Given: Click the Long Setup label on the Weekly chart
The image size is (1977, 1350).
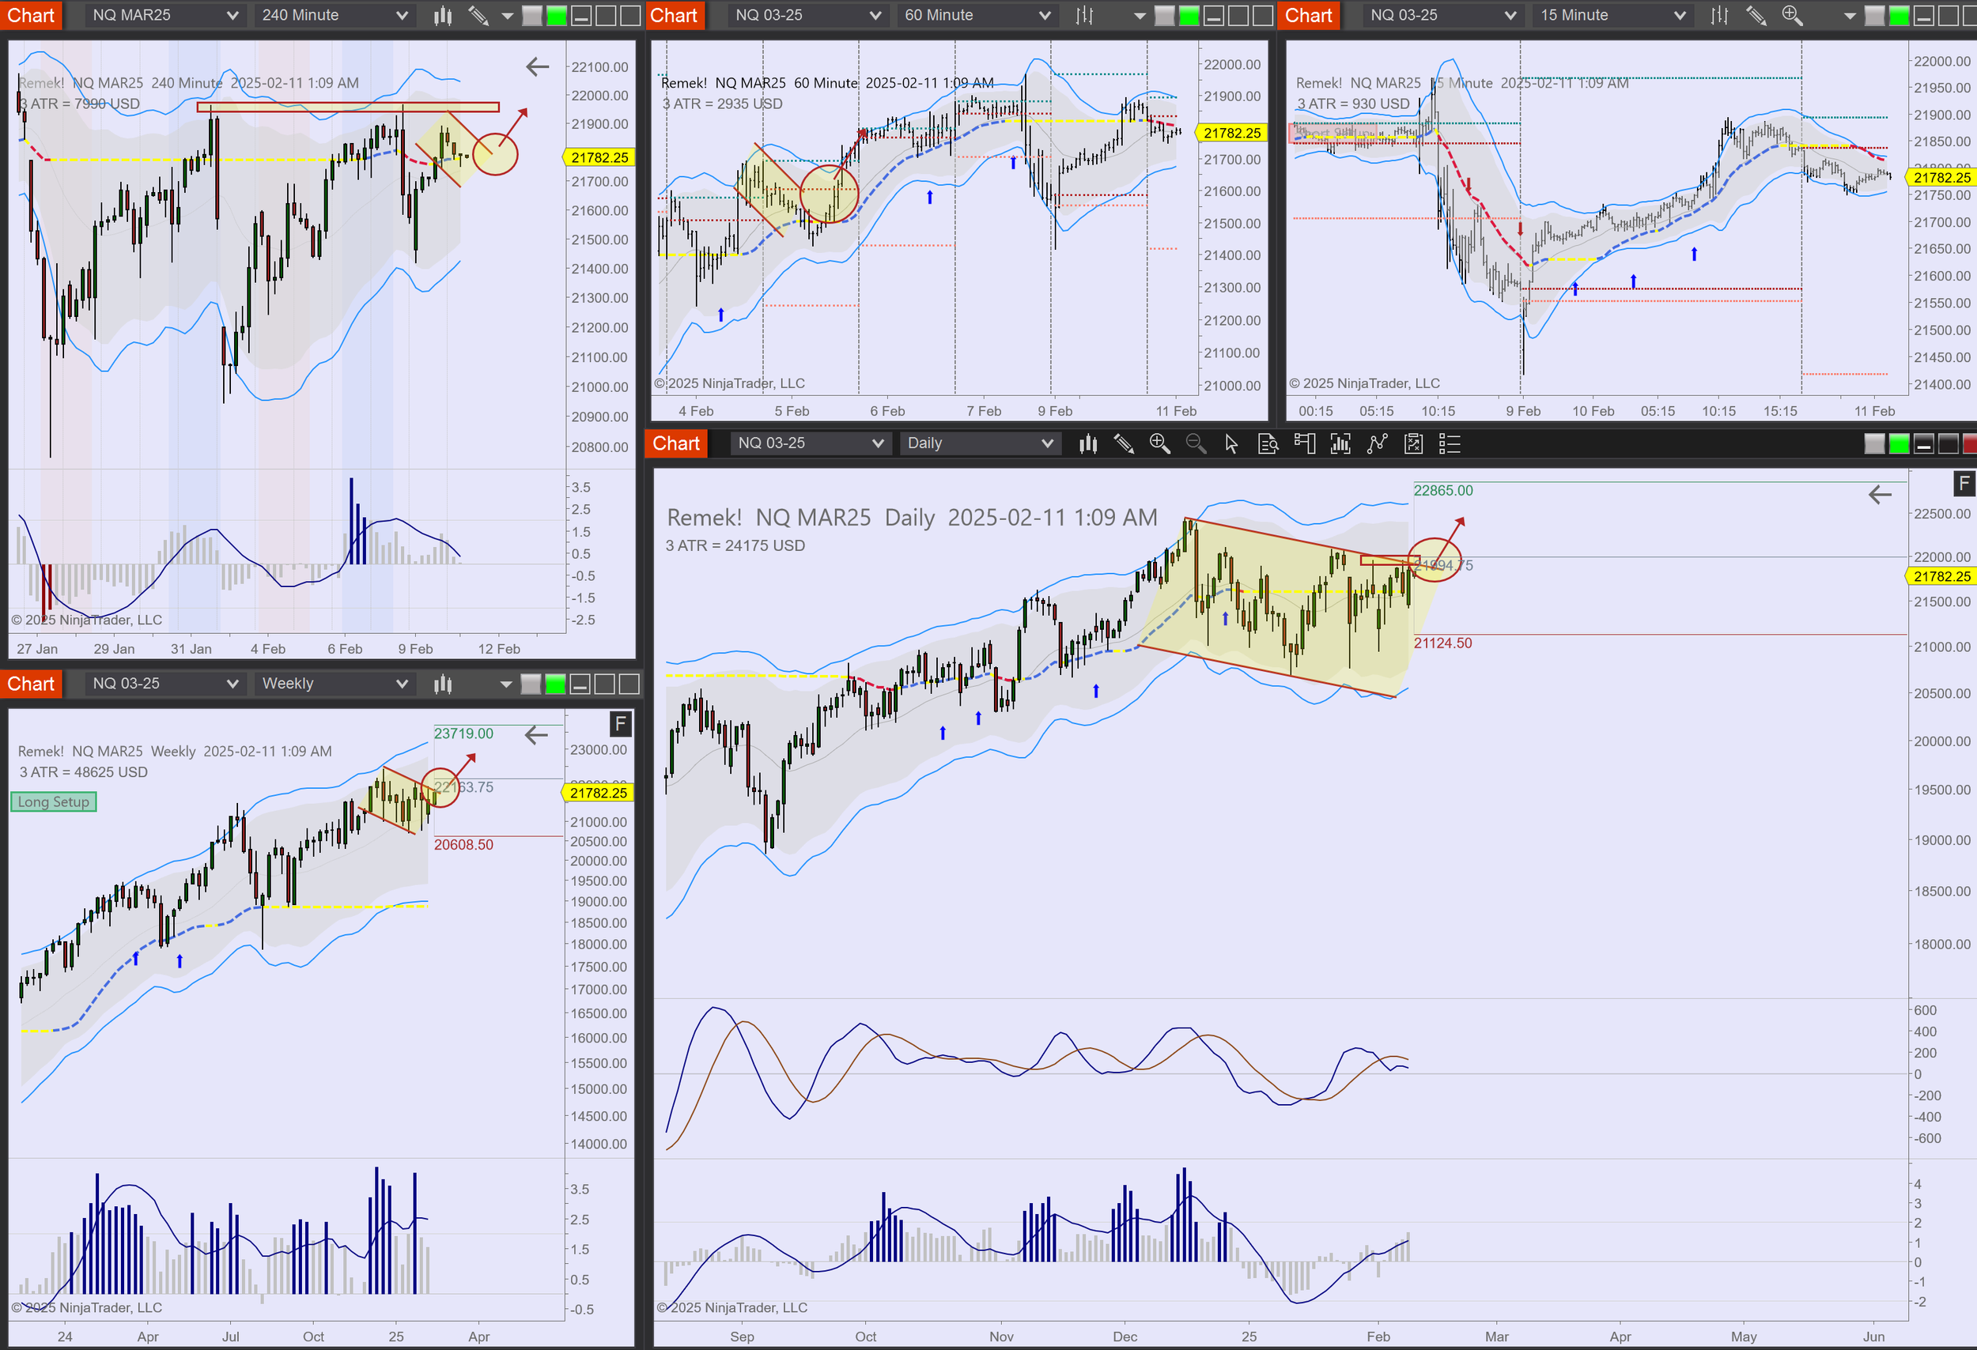Looking at the screenshot, I should (x=54, y=801).
